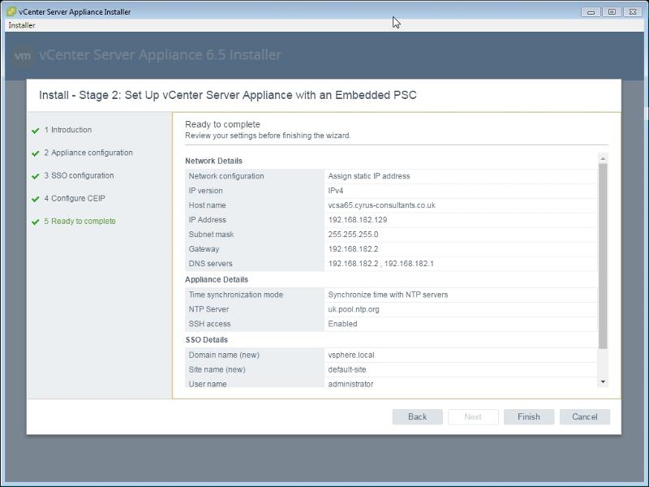Click the SSO Details section heading
Viewport: 649px width, 487px height.
(207, 340)
